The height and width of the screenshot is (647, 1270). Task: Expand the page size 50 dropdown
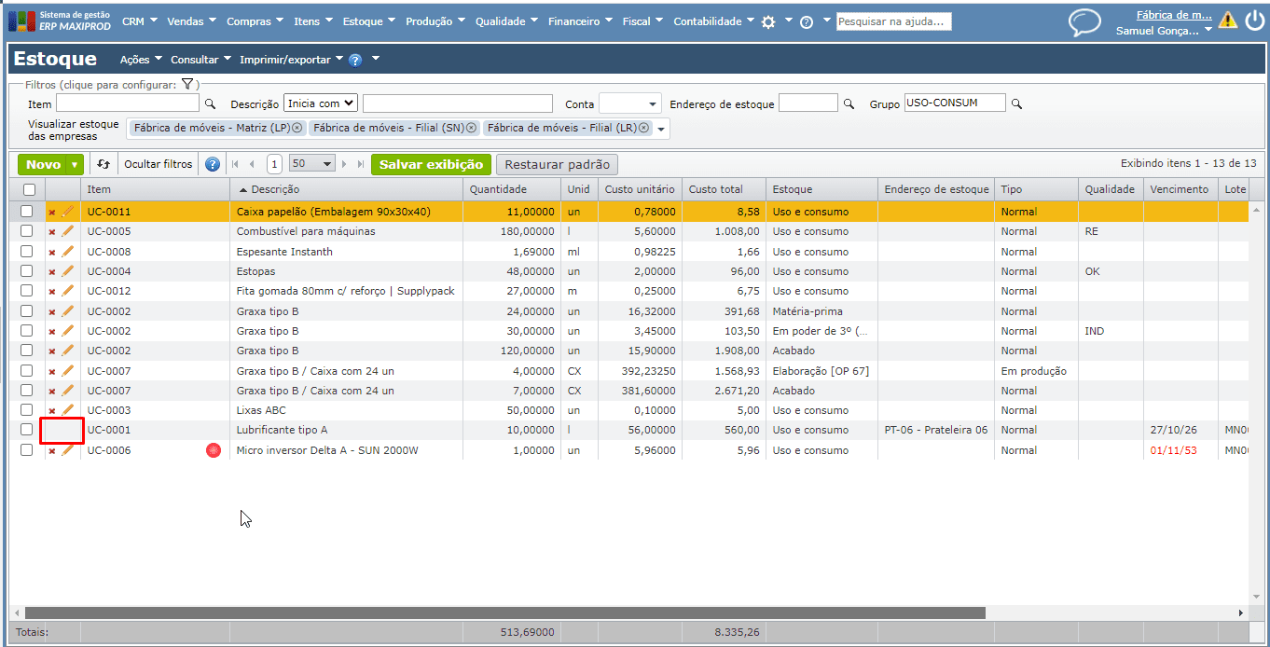312,165
